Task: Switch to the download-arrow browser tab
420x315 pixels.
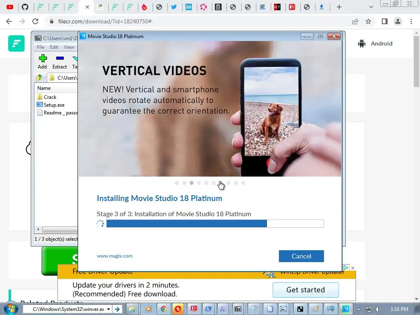Action: pos(322,7)
